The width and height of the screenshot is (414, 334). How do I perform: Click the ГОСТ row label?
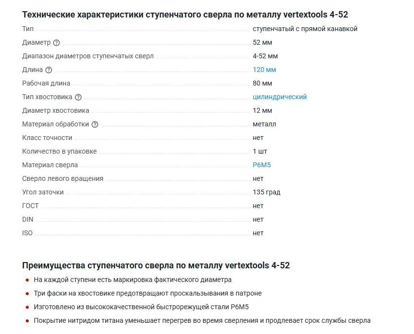coord(30,206)
